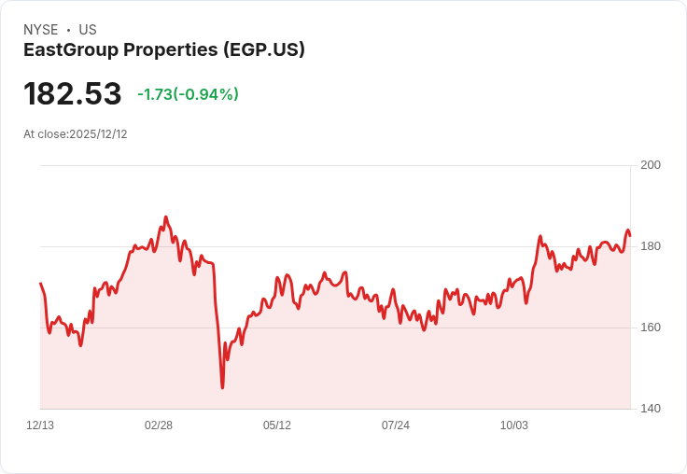Image resolution: width=687 pixels, height=474 pixels.
Task: Click the 160 price axis label
Action: tap(651, 328)
